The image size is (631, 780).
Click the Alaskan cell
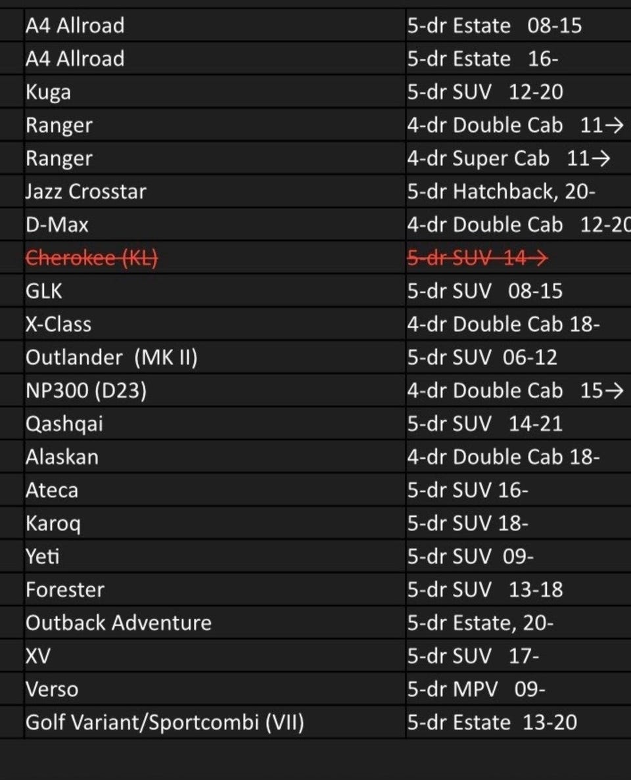pyautogui.click(x=62, y=457)
